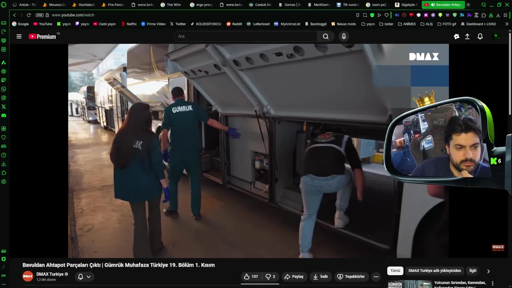The width and height of the screenshot is (512, 288).
Task: Open the ANİMES bookmarks folder
Action: pyautogui.click(x=406, y=24)
